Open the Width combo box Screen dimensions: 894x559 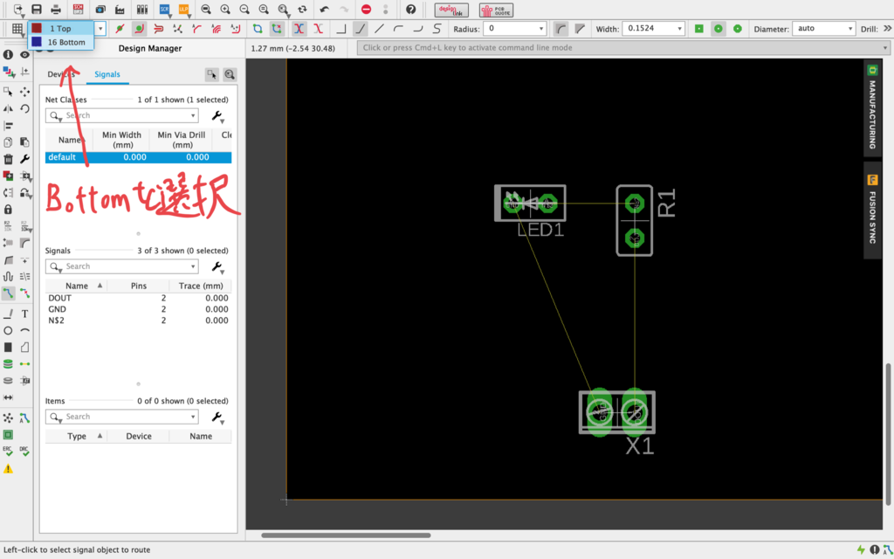point(653,29)
